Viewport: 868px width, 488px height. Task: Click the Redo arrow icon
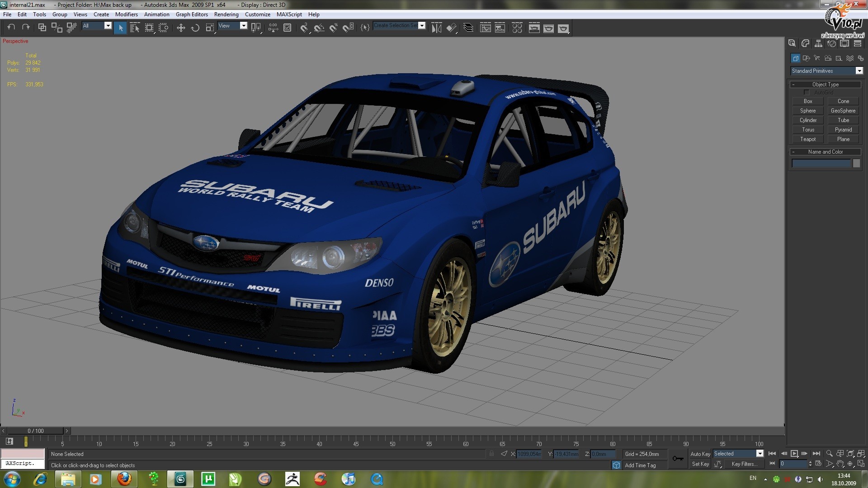pos(26,28)
